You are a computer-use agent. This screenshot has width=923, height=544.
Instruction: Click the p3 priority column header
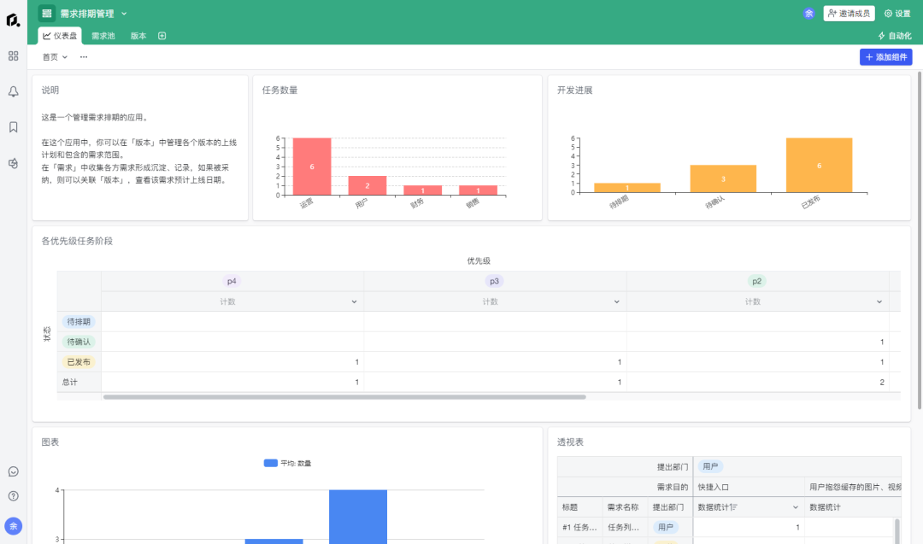(495, 281)
